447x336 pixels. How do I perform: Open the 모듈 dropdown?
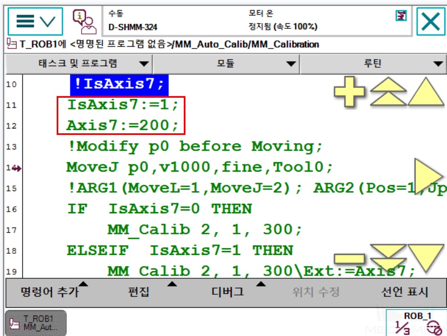tap(226, 63)
